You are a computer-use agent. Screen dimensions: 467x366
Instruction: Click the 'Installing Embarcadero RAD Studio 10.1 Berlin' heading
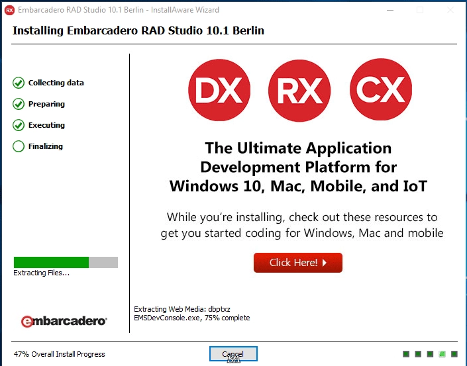138,30
